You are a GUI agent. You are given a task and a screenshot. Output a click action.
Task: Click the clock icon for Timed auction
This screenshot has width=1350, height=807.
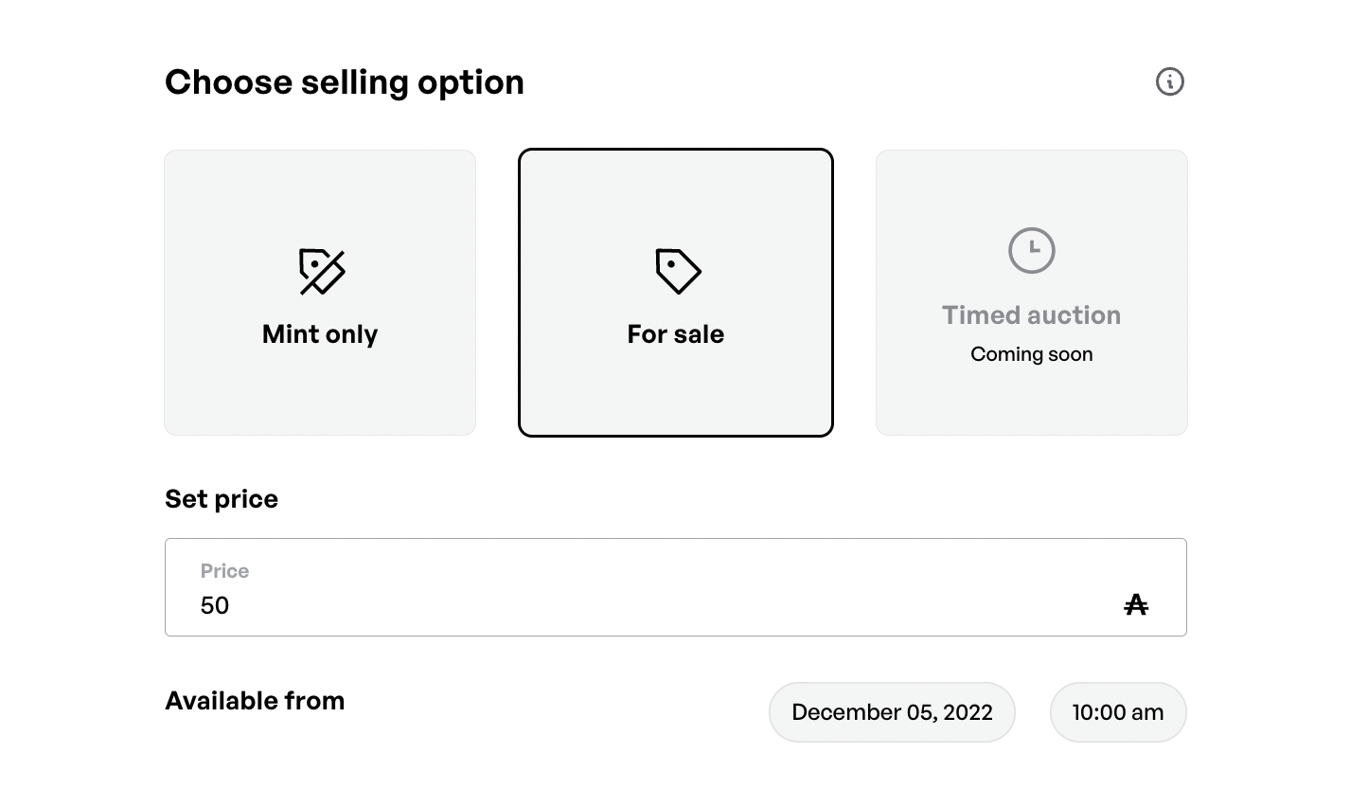tap(1031, 251)
